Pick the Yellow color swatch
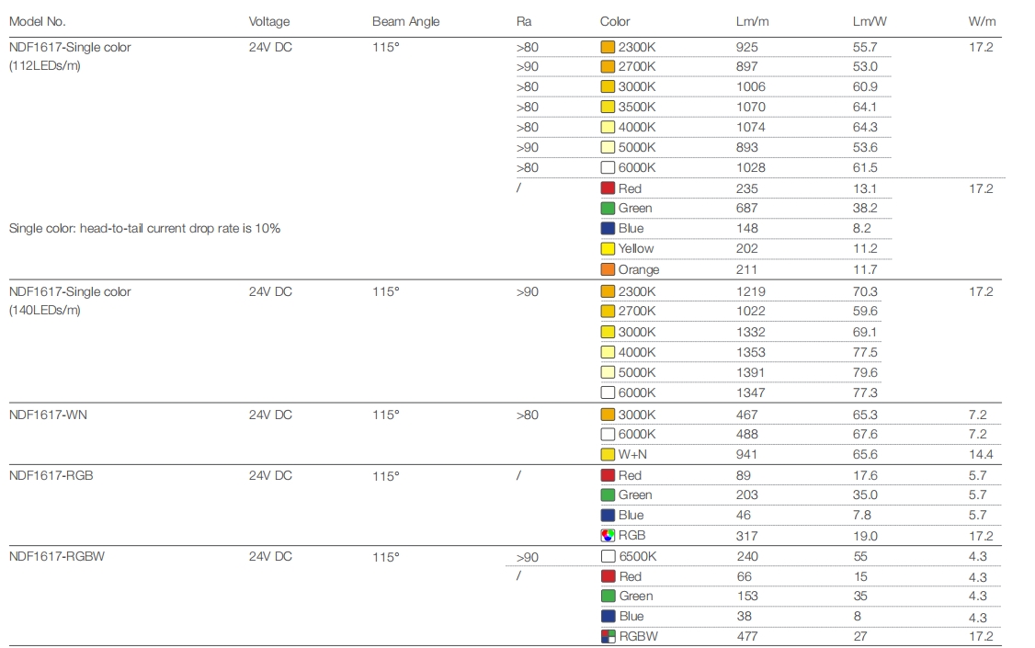The height and width of the screenshot is (648, 1035). coord(608,249)
